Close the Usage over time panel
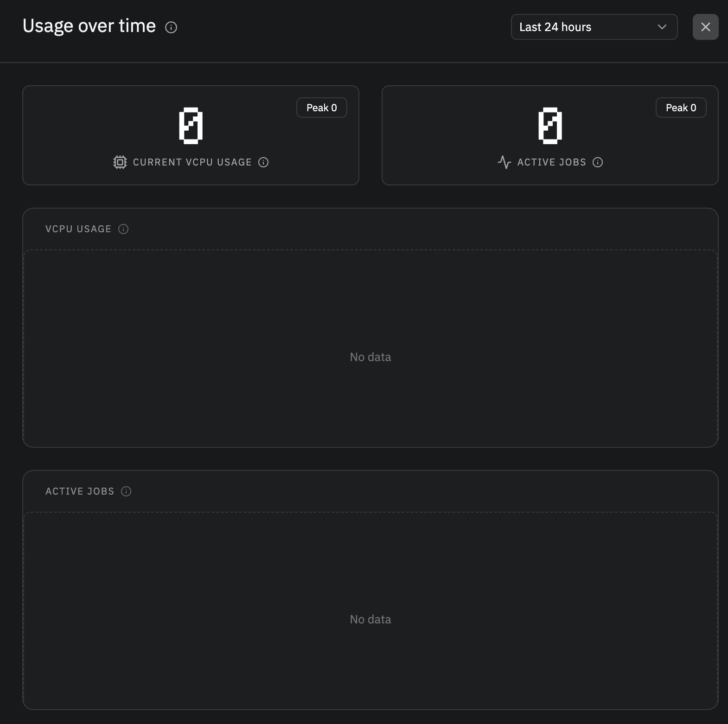 pyautogui.click(x=705, y=27)
